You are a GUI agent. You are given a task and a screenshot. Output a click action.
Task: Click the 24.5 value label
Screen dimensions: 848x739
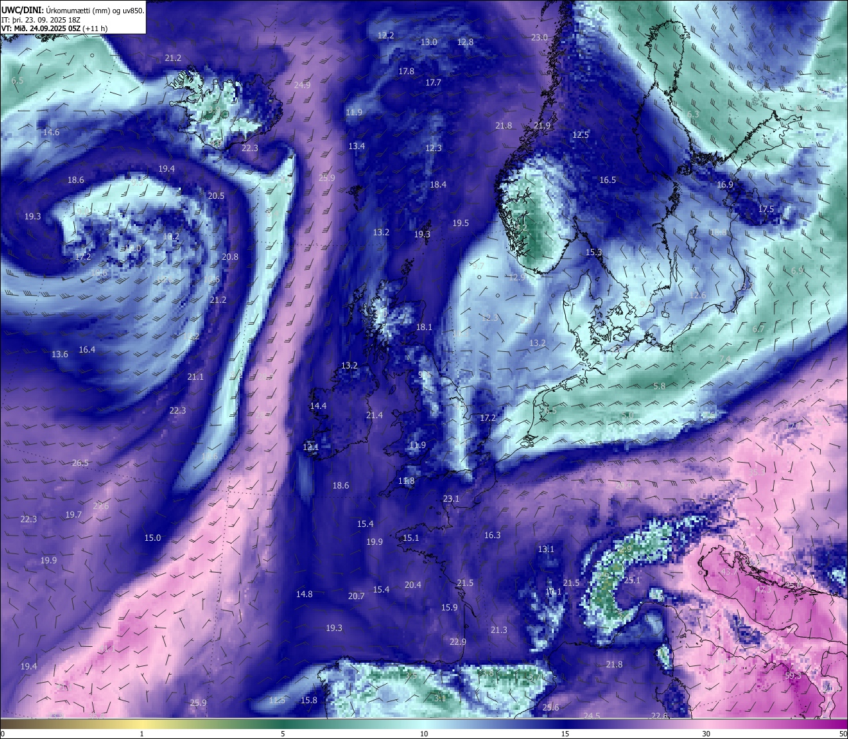coord(592,716)
